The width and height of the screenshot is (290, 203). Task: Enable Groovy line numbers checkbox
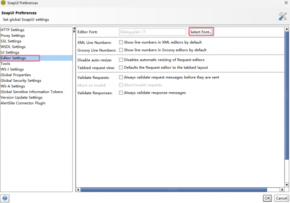click(121, 50)
